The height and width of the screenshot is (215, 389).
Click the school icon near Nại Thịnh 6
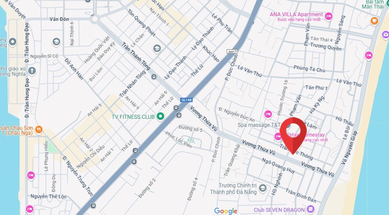tap(56, 42)
